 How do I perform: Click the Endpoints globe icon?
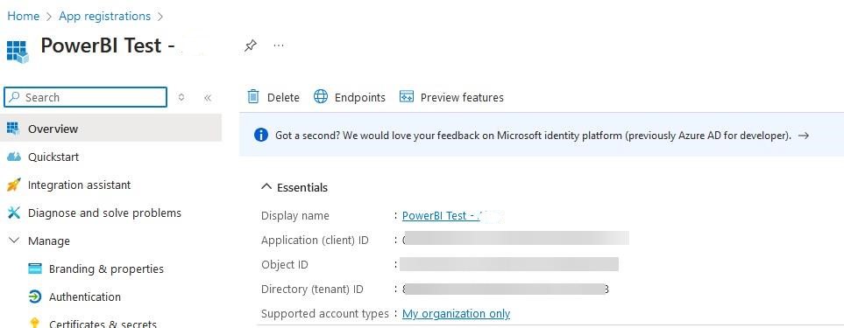(x=321, y=96)
